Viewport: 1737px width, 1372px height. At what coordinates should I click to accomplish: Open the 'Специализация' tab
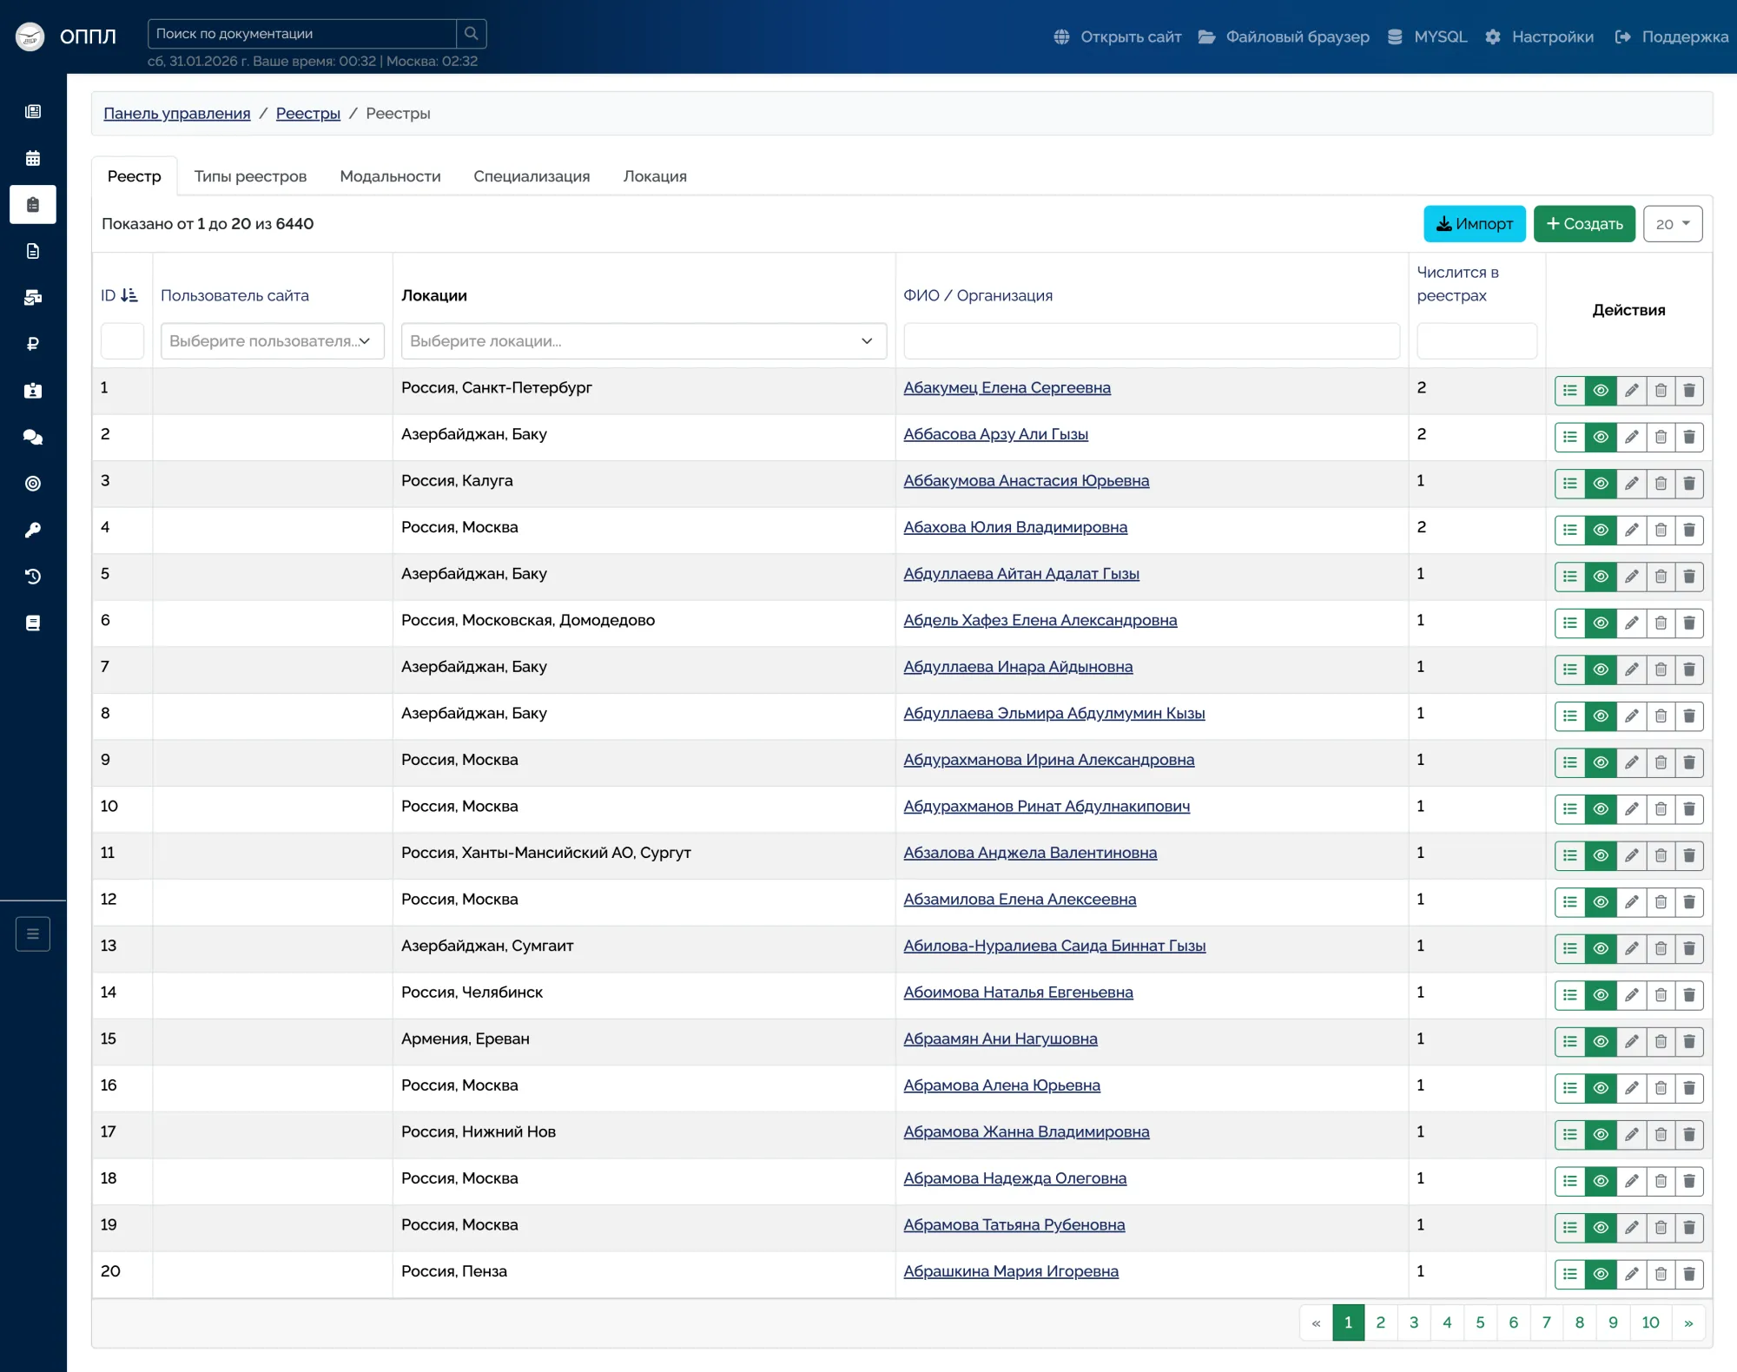pyautogui.click(x=532, y=176)
